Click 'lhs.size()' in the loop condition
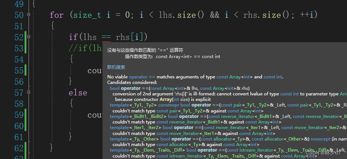347x159 pixels. point(181,15)
